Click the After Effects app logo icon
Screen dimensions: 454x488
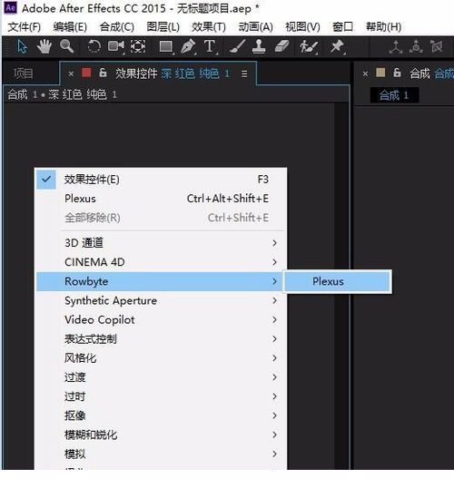(x=10, y=7)
